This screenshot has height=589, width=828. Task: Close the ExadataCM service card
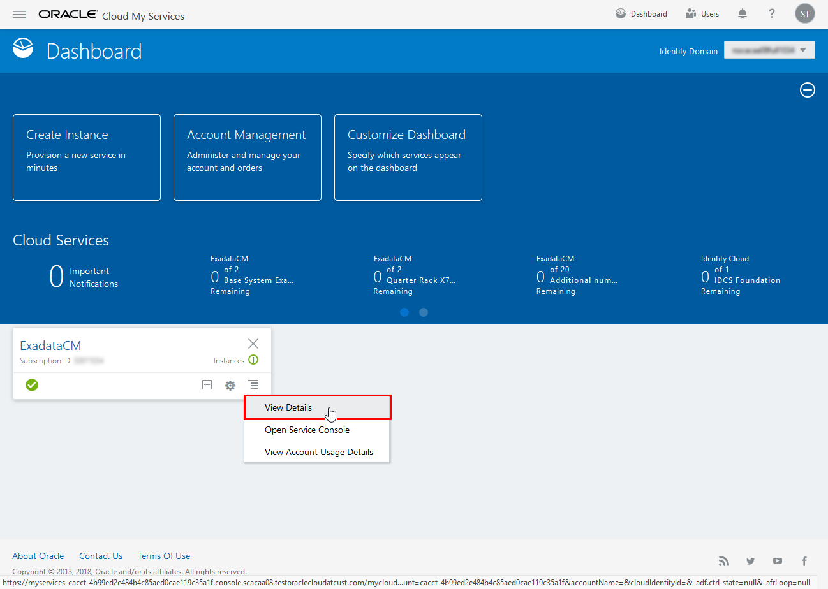(x=253, y=344)
